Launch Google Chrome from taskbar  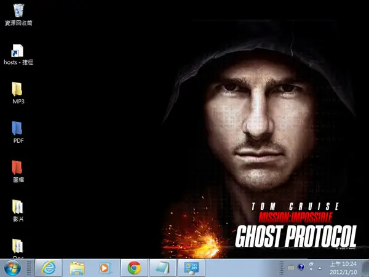pos(134,268)
